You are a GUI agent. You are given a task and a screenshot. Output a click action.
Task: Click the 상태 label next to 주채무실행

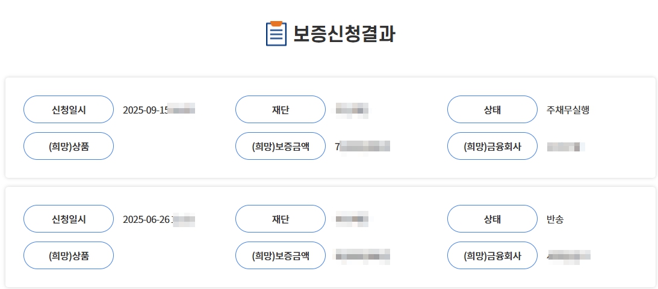492,109
